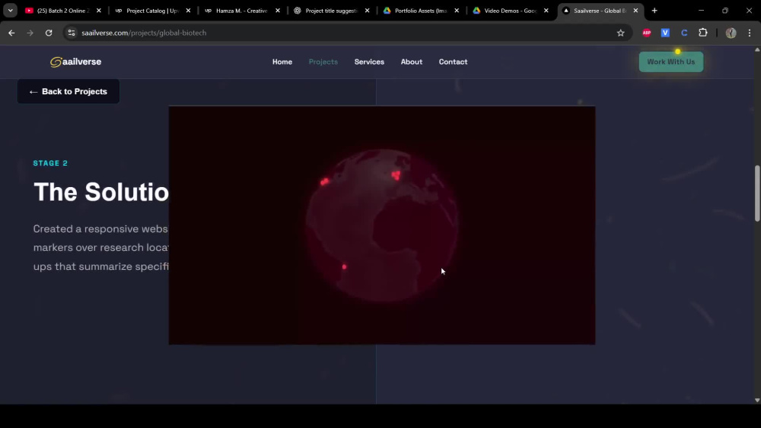
Task: Click the Work With Us button
Action: [670, 62]
